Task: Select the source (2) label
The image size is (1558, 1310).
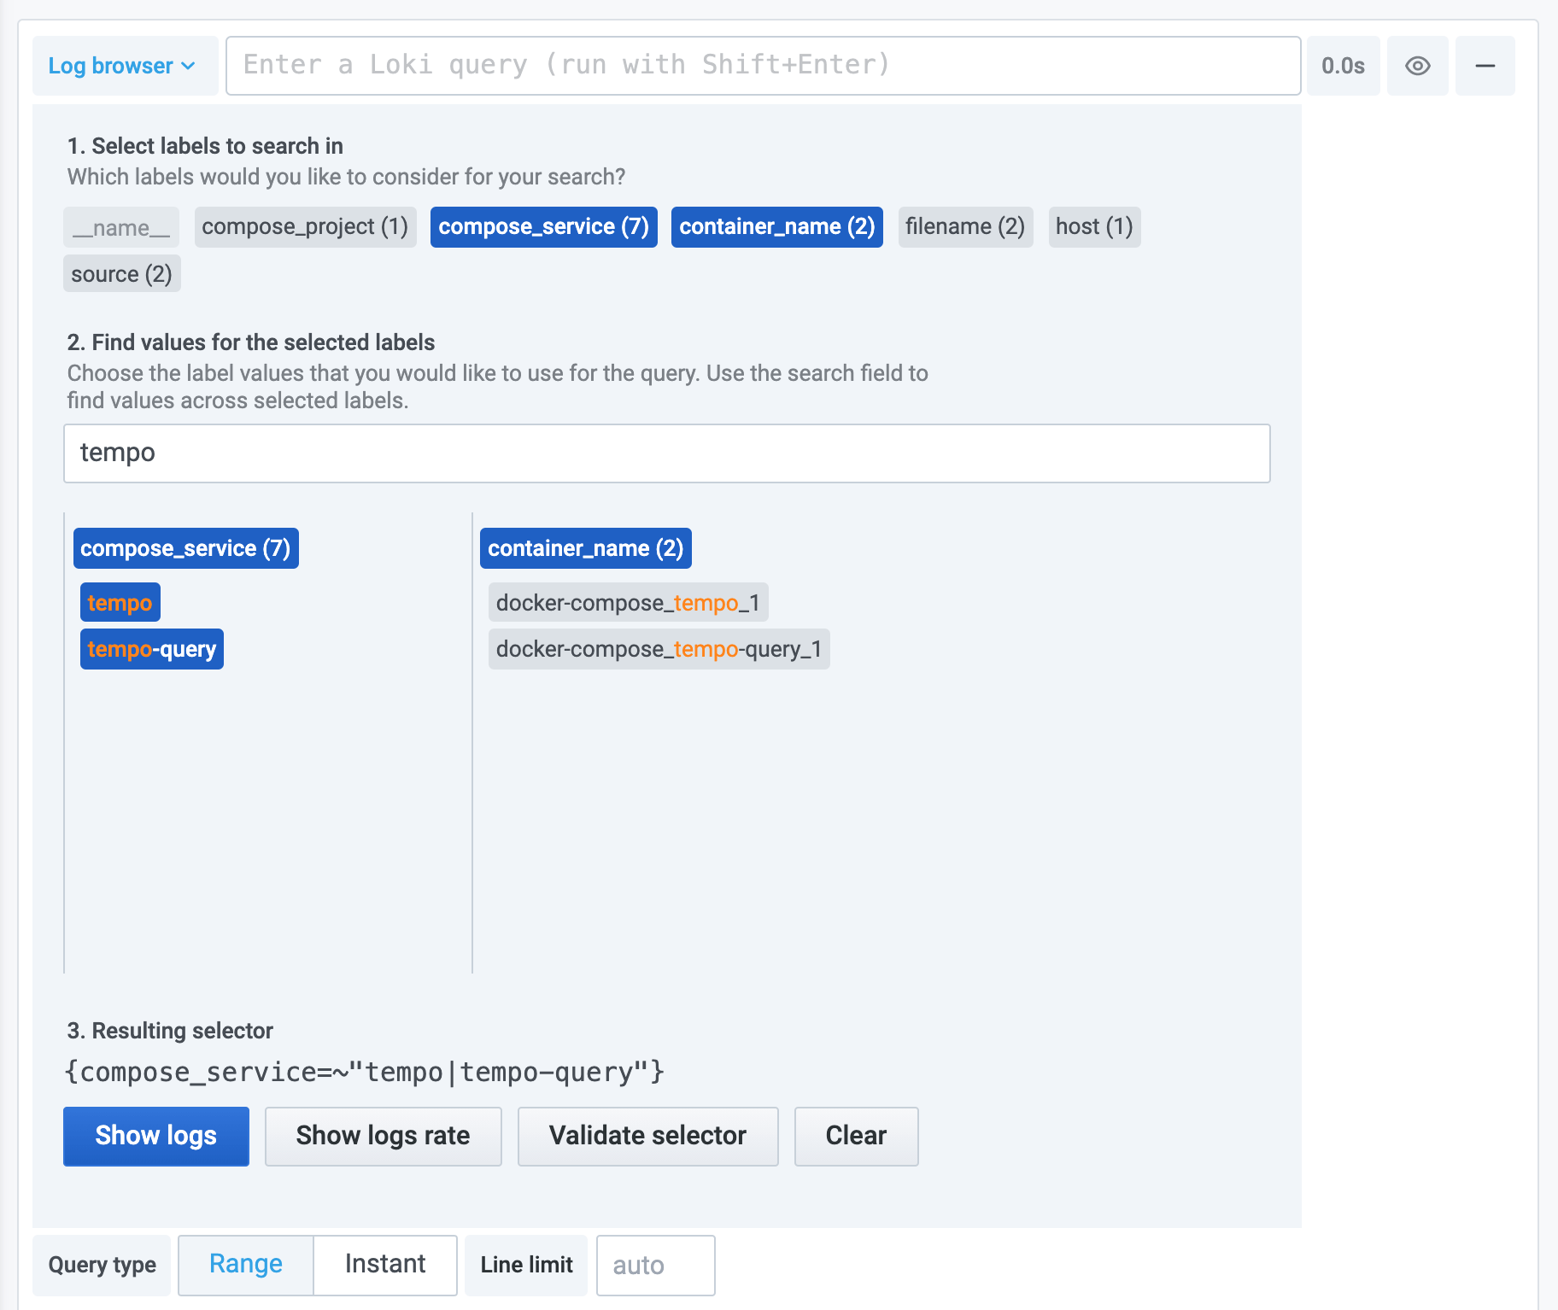Action: [121, 274]
